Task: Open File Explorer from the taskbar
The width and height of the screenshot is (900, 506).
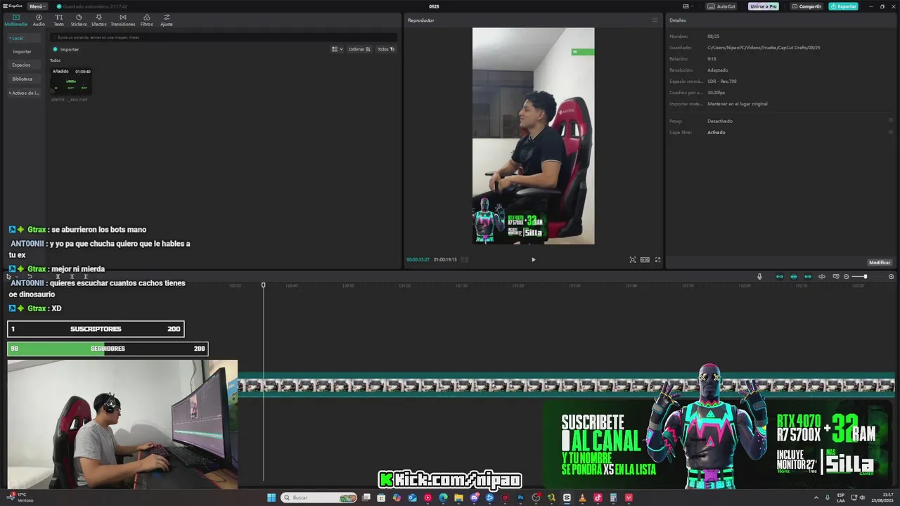Action: (x=458, y=498)
